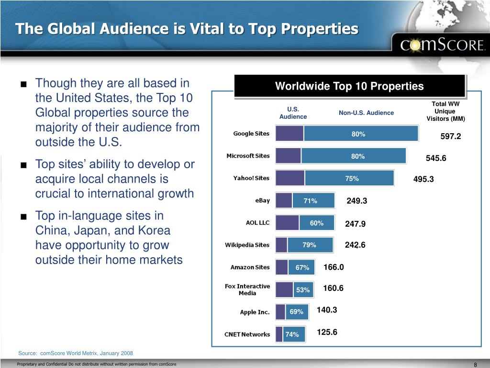Viewport: 490px width, 368px height.
Task: Click the purple U.S. segment of Google Sites bar
Action: (290, 134)
